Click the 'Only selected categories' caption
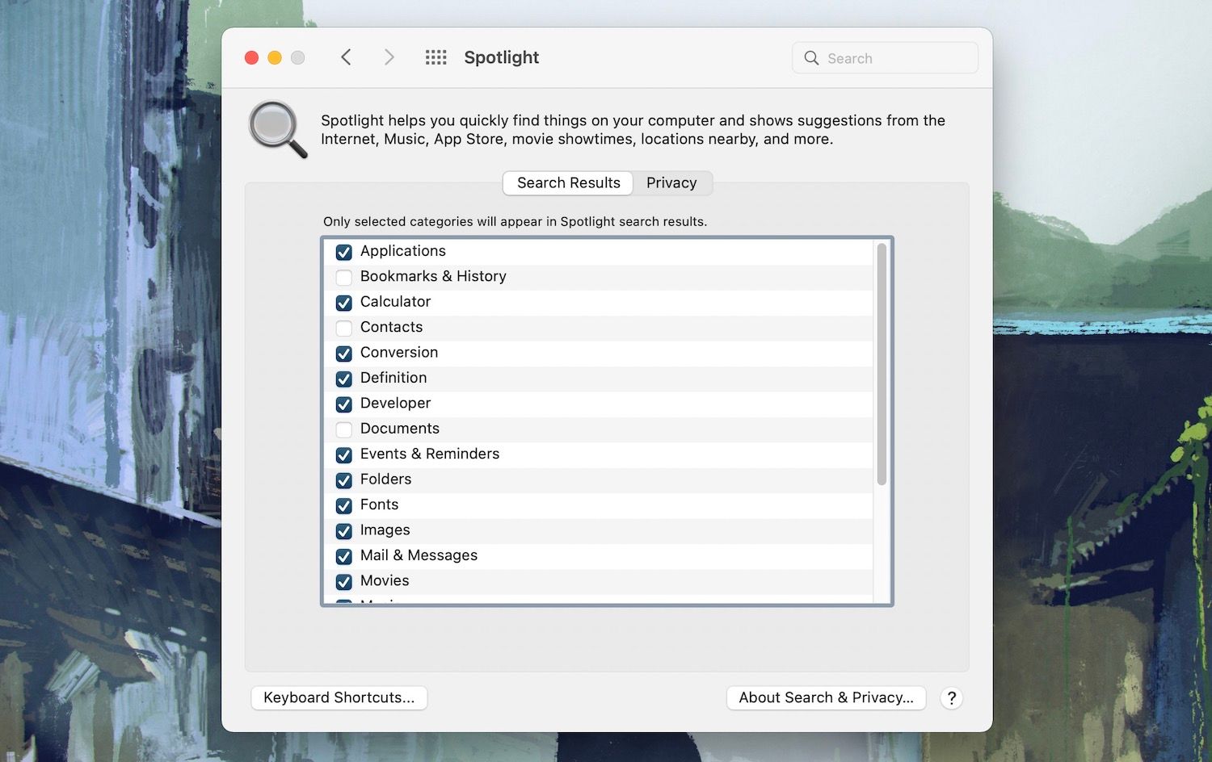The image size is (1212, 762). coord(515,222)
